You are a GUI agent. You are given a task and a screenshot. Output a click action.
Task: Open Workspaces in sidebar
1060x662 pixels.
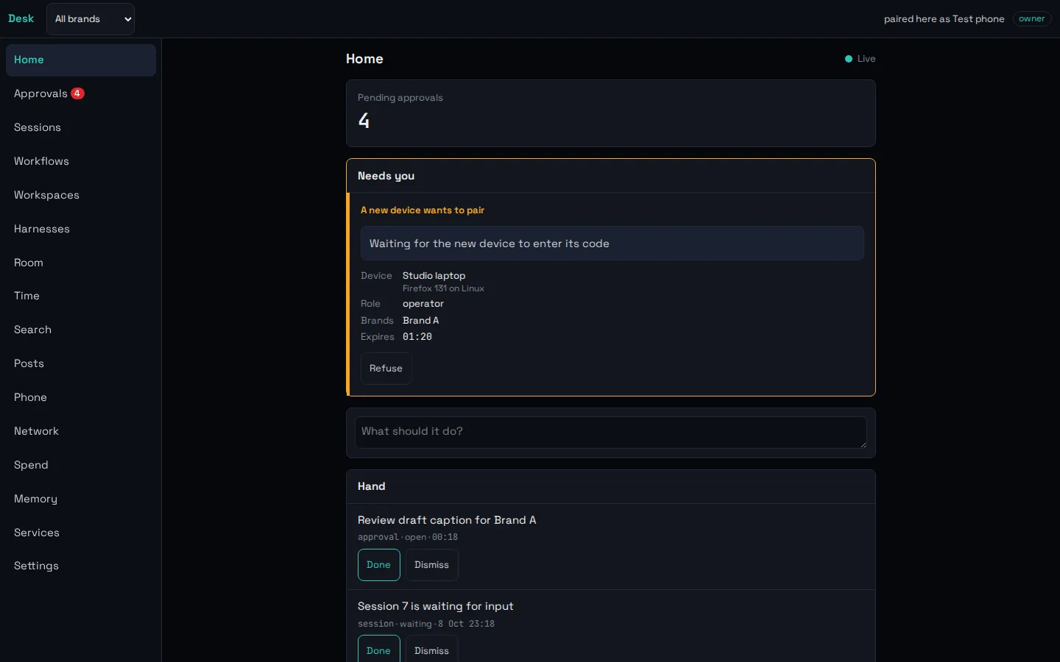(81, 196)
